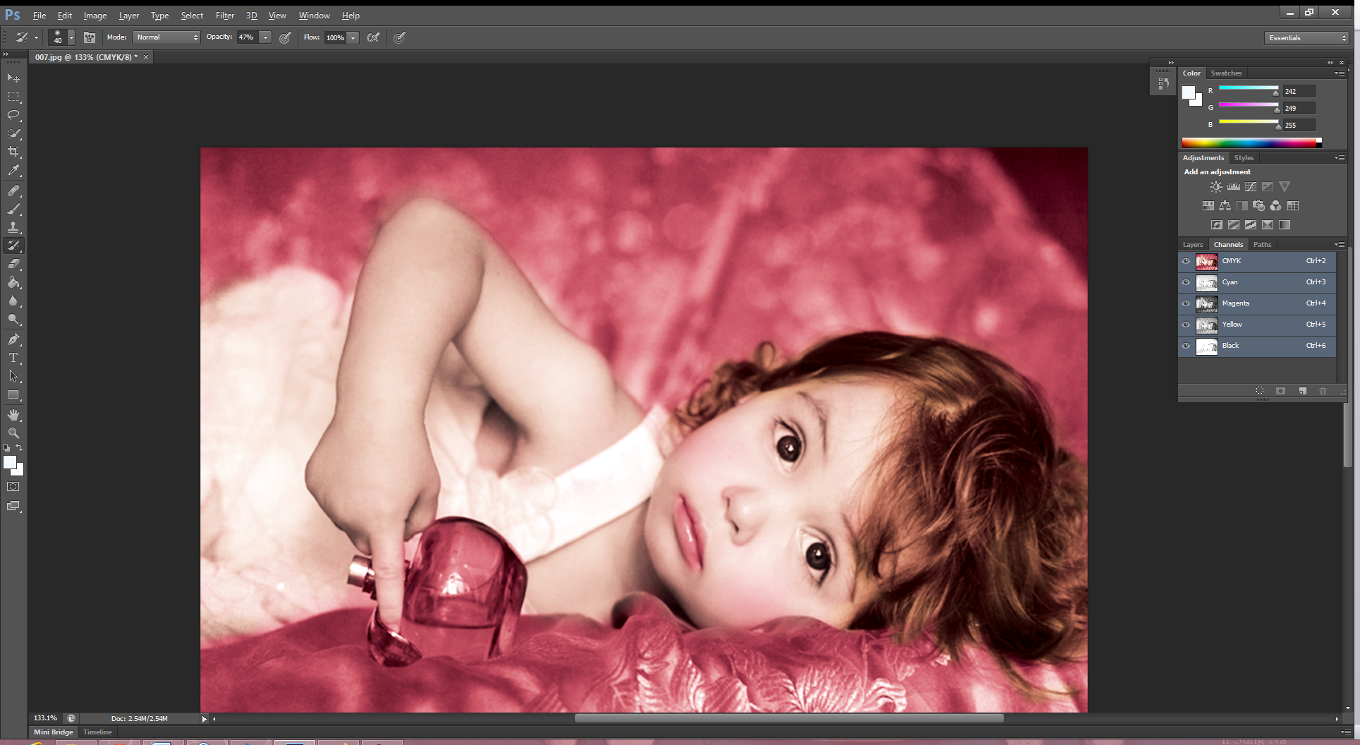Select the Move tool

[13, 78]
